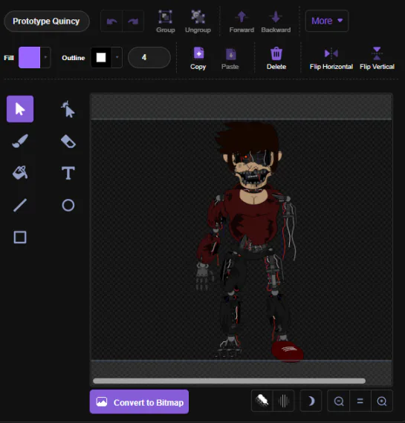405x423 pixels.
Task: Select the Rectangle tool
Action: [20, 237]
